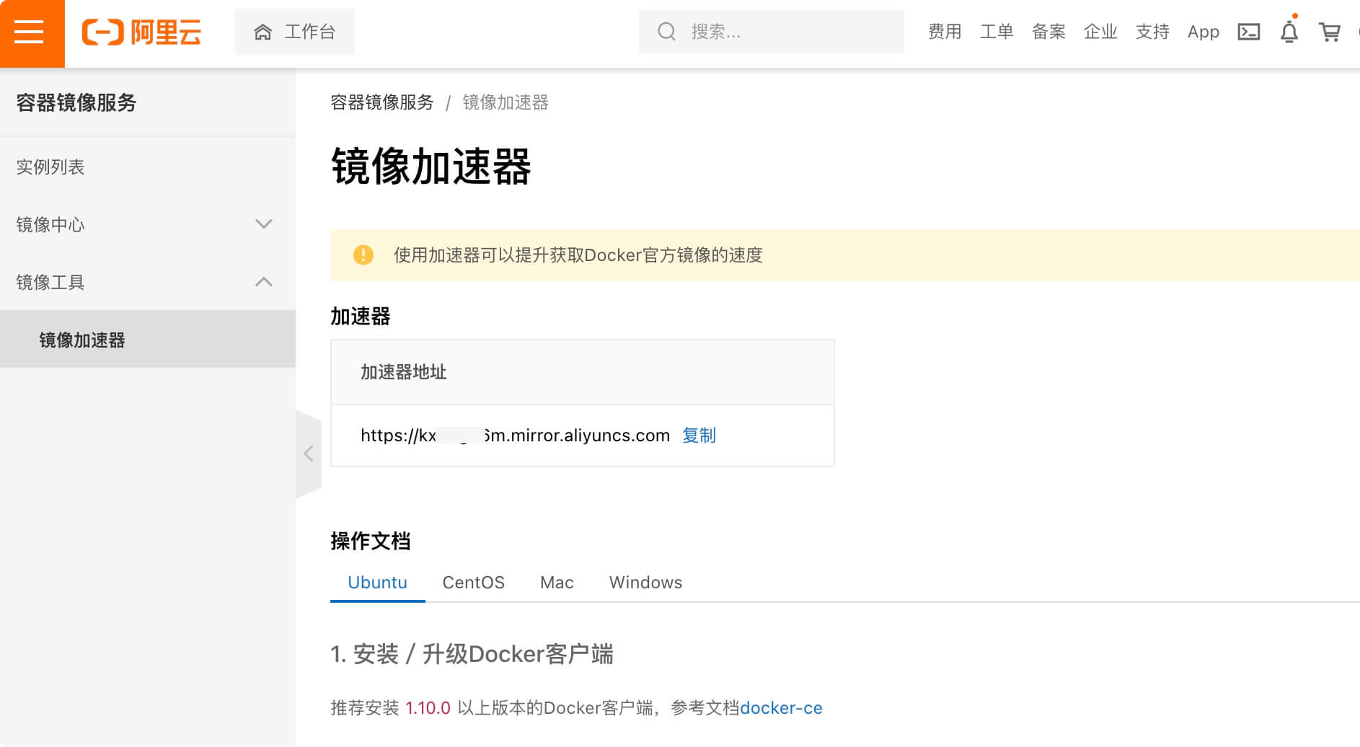Open the 支持 menu
1360x747 pixels.
(x=1152, y=32)
